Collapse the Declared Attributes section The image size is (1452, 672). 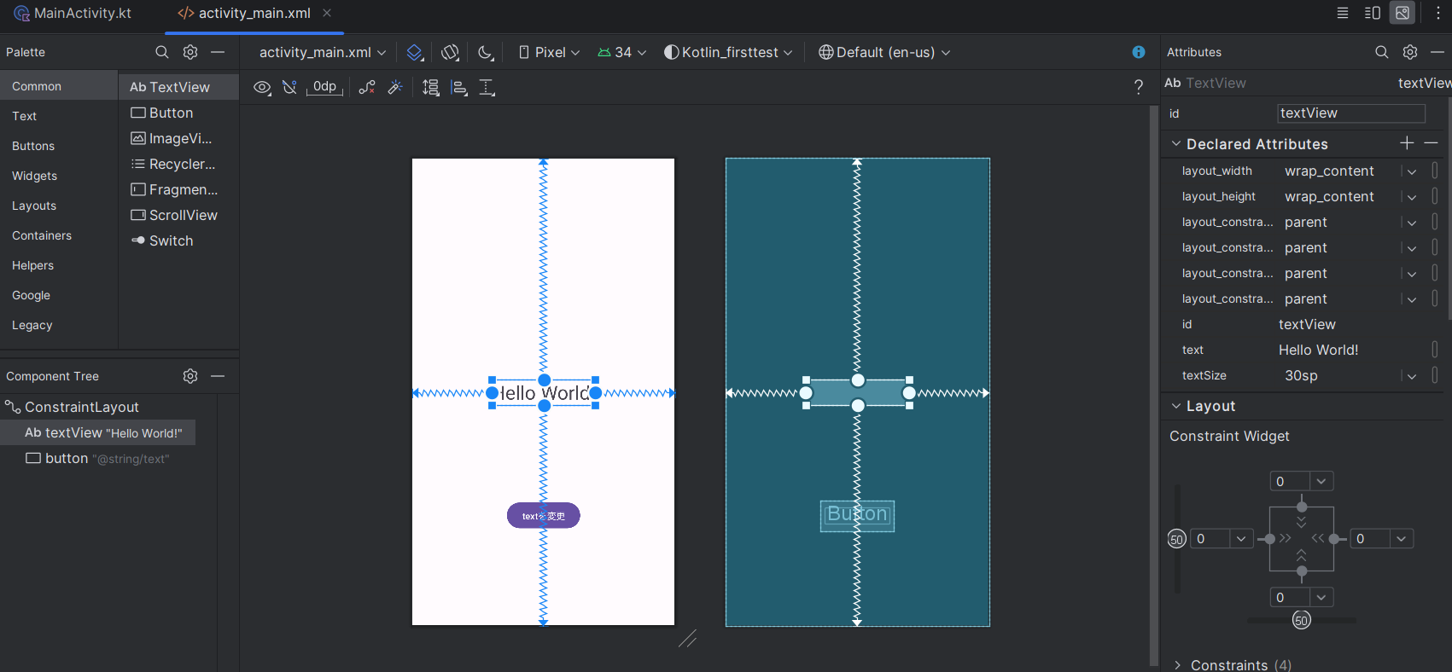click(1176, 144)
